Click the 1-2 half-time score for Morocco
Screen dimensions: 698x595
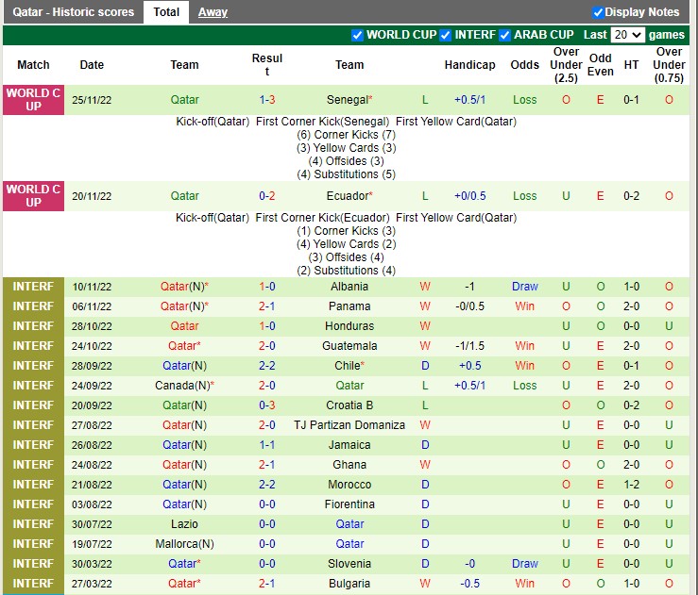[x=631, y=485]
